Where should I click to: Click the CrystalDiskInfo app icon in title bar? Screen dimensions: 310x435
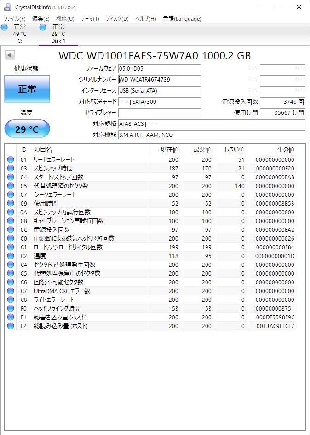(8, 7)
